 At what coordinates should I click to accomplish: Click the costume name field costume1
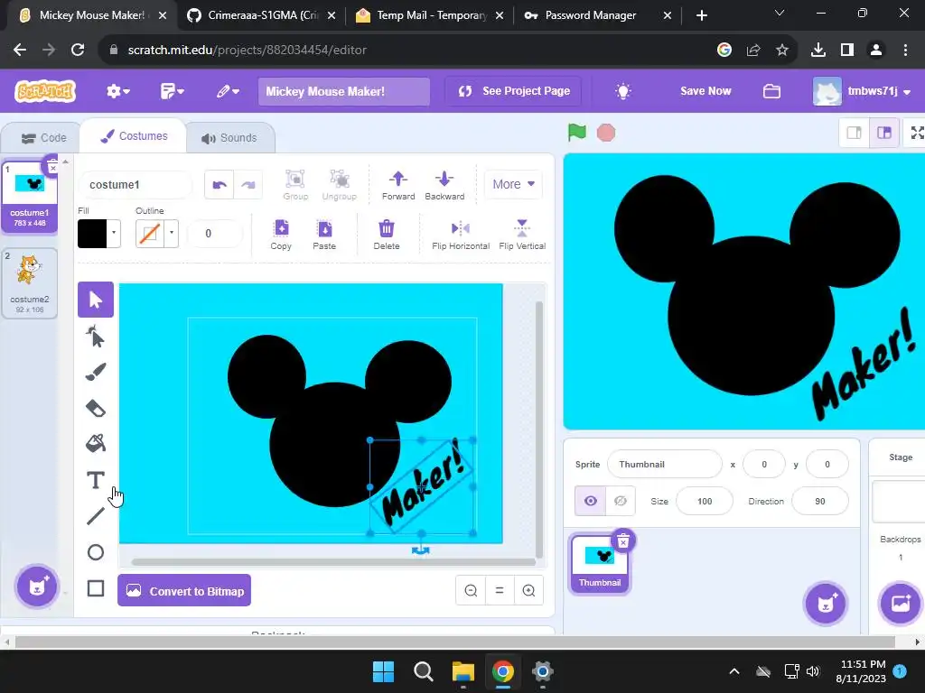pyautogui.click(x=135, y=184)
